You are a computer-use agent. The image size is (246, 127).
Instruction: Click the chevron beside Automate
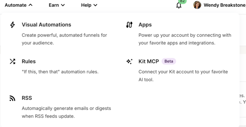[x=31, y=5]
